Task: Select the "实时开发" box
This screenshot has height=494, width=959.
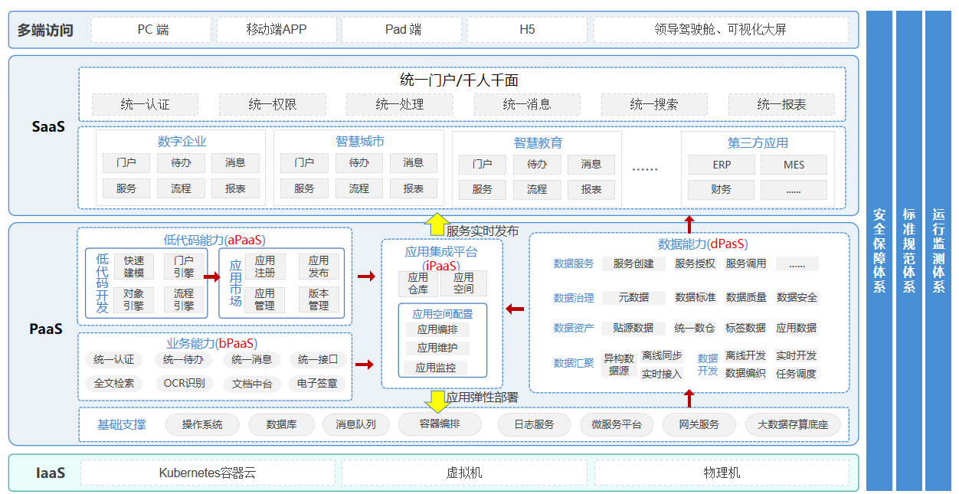Action: 797,356
